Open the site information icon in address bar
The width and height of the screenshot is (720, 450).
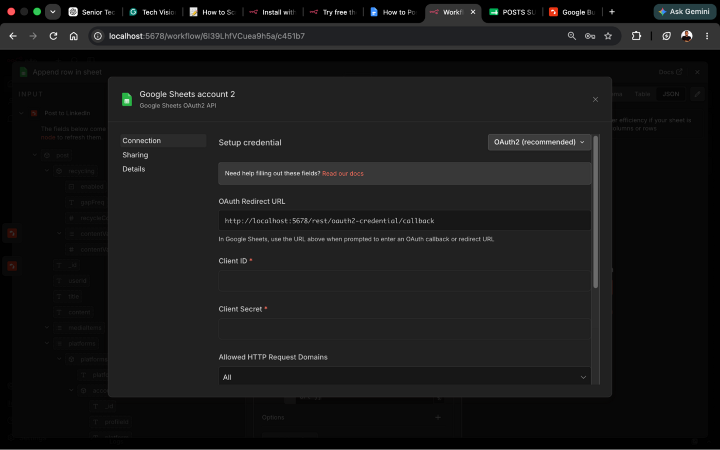pos(98,36)
